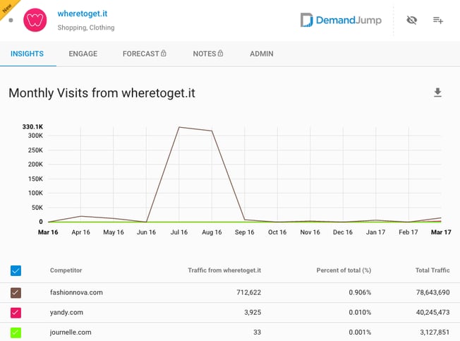460x341 pixels.
Task: Sort by Traffic from wheretoget.it column
Action: click(224, 270)
